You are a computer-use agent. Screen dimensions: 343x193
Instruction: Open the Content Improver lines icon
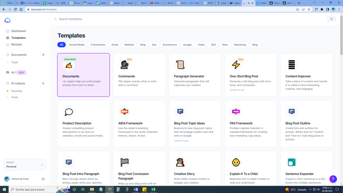(x=292, y=65)
